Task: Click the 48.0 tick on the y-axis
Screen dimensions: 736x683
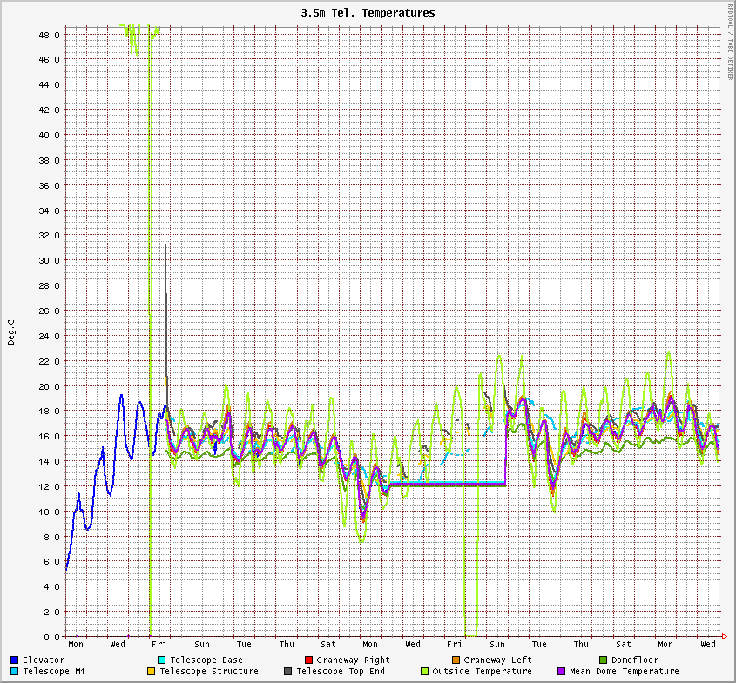Action: [x=50, y=35]
